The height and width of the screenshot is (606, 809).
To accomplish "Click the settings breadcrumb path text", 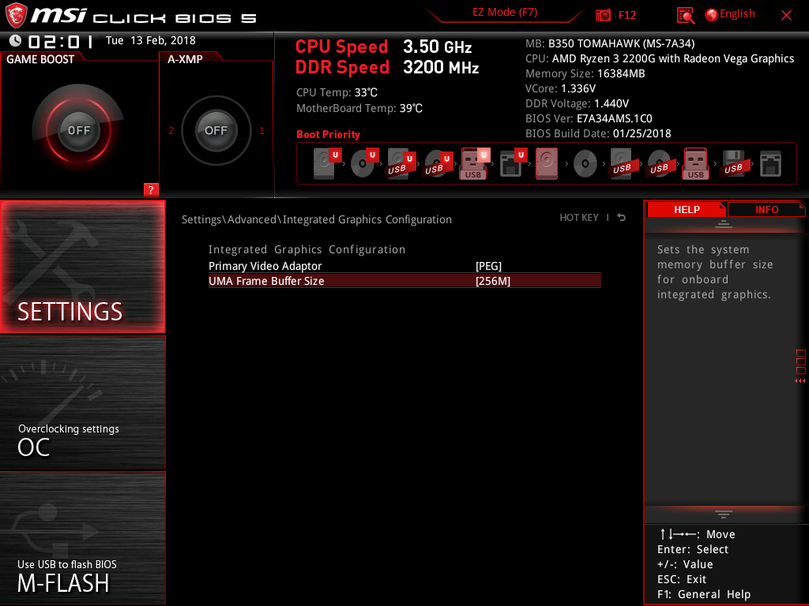I will click(316, 219).
